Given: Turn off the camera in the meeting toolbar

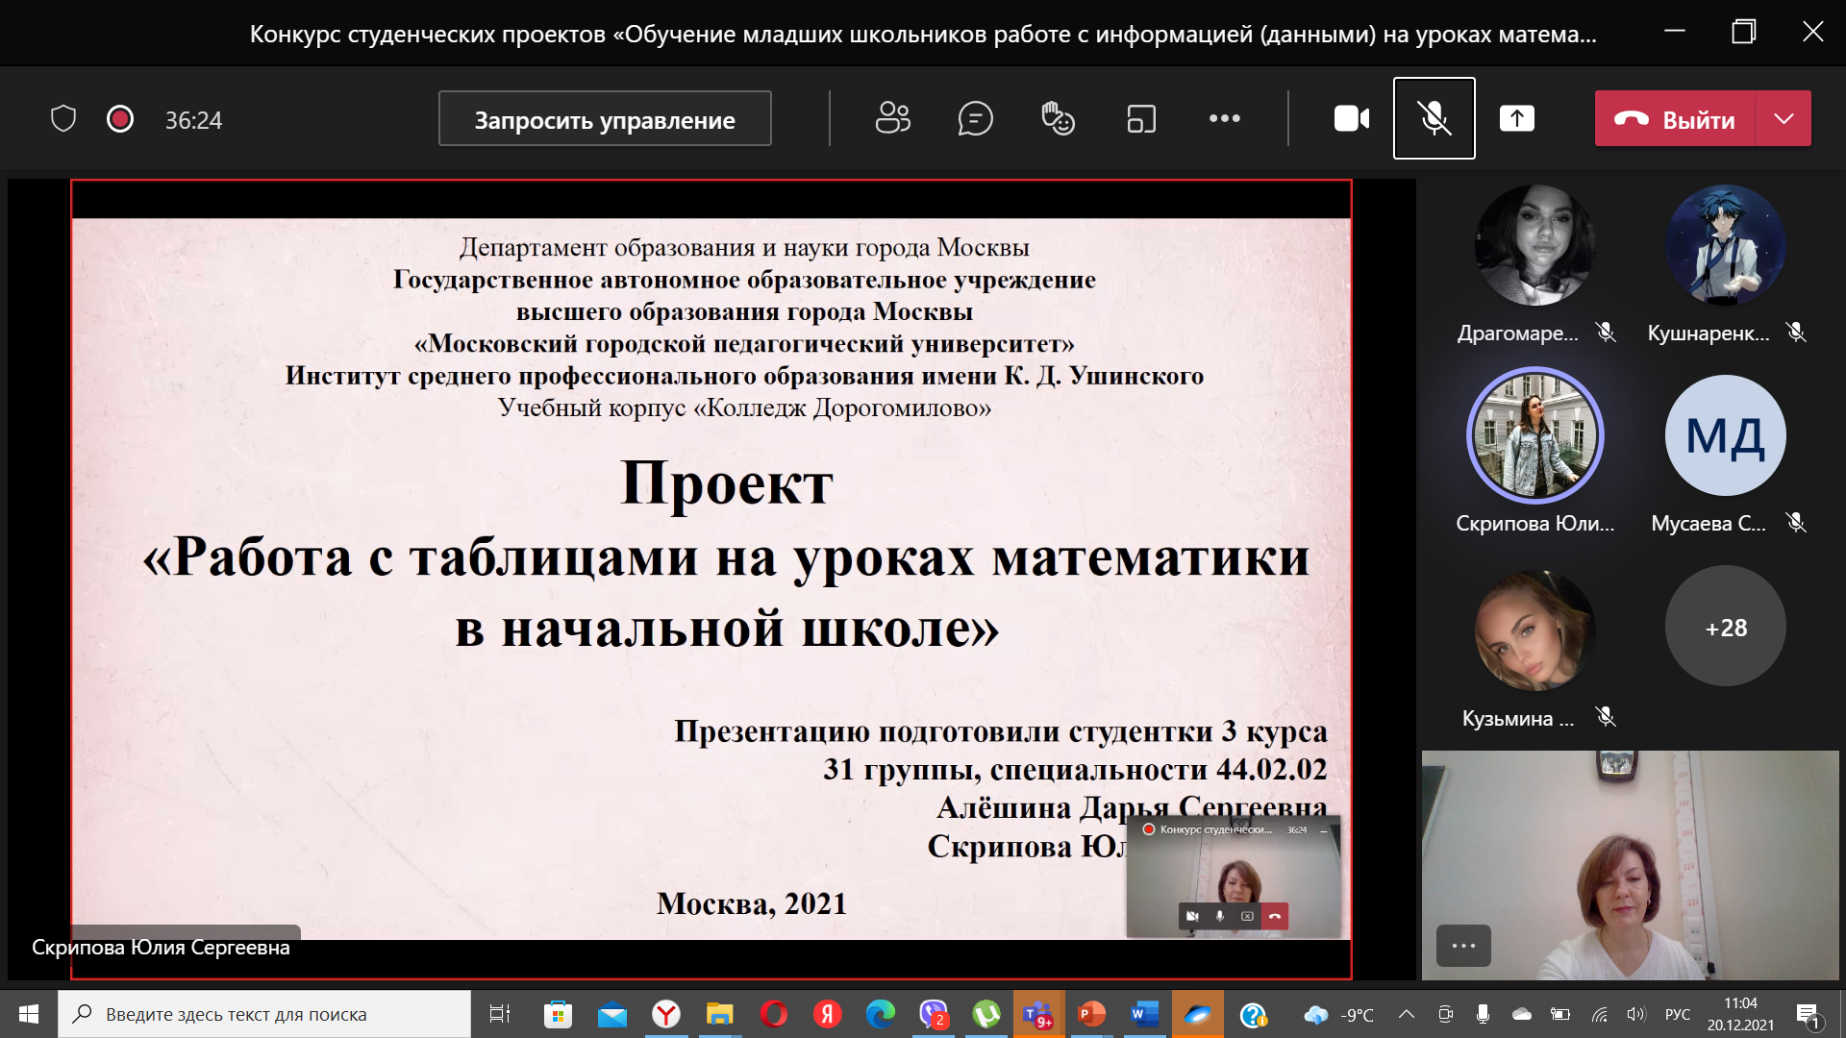Looking at the screenshot, I should [x=1352, y=118].
